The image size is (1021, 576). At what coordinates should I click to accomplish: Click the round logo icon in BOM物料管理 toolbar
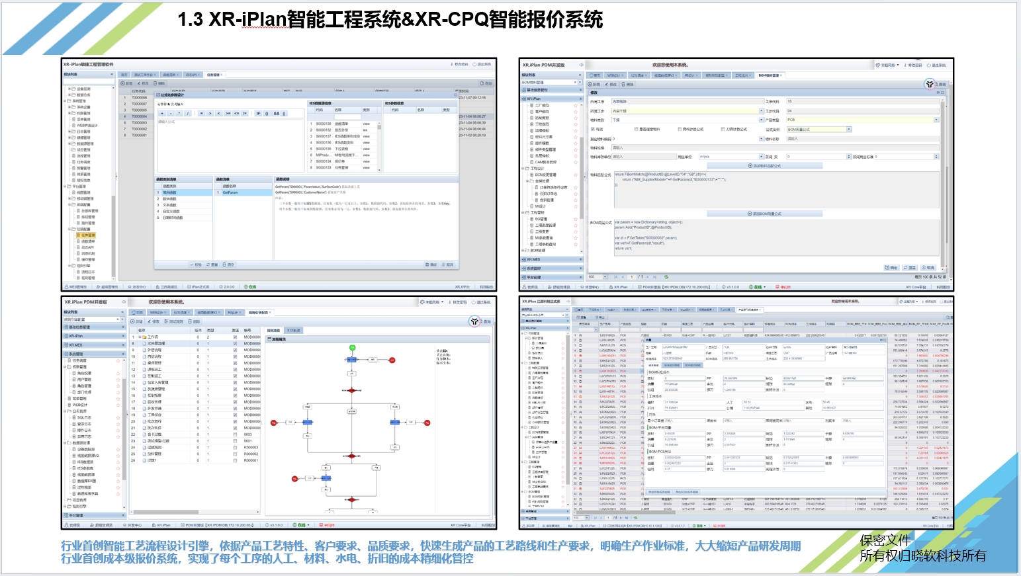pyautogui.click(x=930, y=84)
